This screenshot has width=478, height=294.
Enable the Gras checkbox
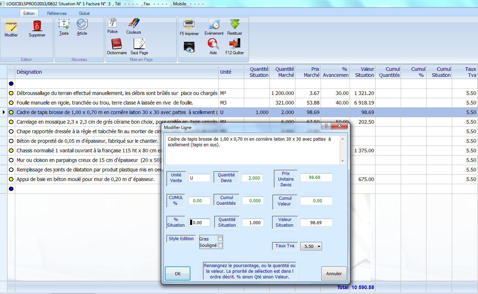(x=220, y=239)
